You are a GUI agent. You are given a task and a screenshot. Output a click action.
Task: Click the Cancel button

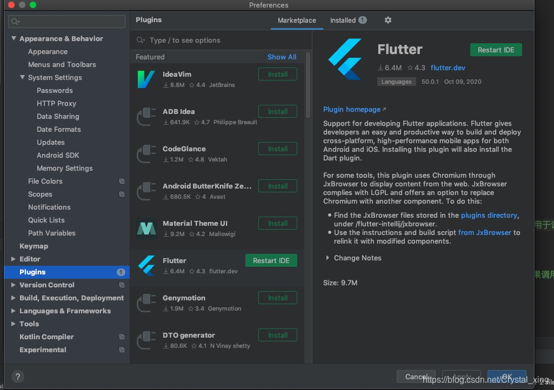(x=416, y=376)
